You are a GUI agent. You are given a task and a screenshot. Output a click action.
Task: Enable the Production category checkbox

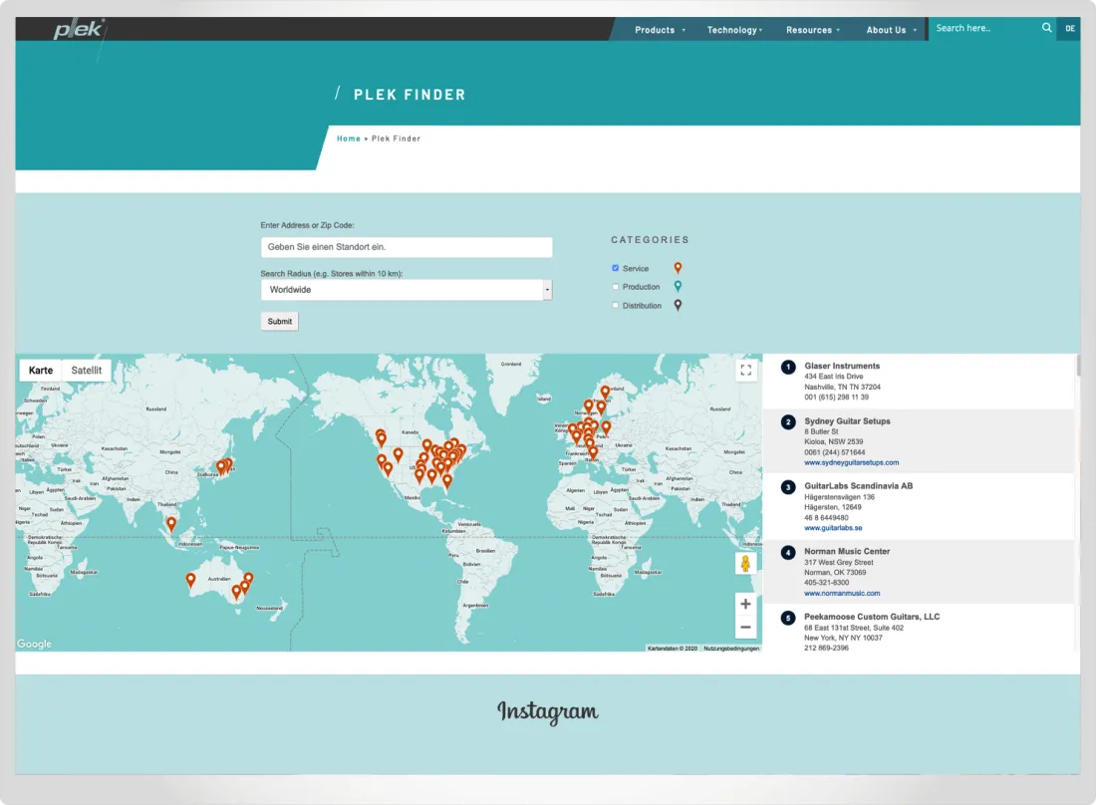click(x=616, y=287)
